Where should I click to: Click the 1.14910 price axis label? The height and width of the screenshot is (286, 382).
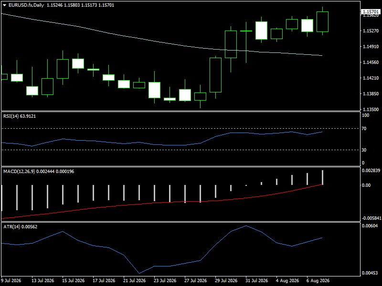pos(371,46)
